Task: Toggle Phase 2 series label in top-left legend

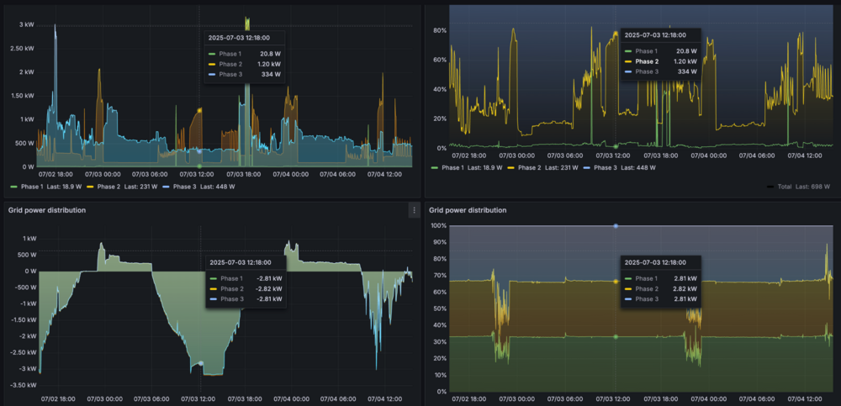Action: (108, 186)
